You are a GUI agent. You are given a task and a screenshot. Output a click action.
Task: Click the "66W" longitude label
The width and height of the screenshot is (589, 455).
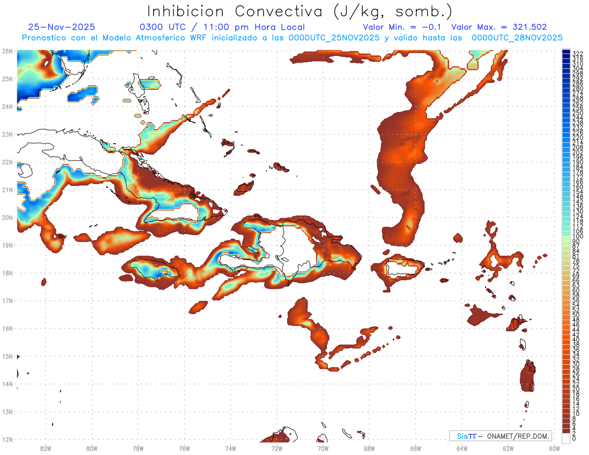(416, 448)
